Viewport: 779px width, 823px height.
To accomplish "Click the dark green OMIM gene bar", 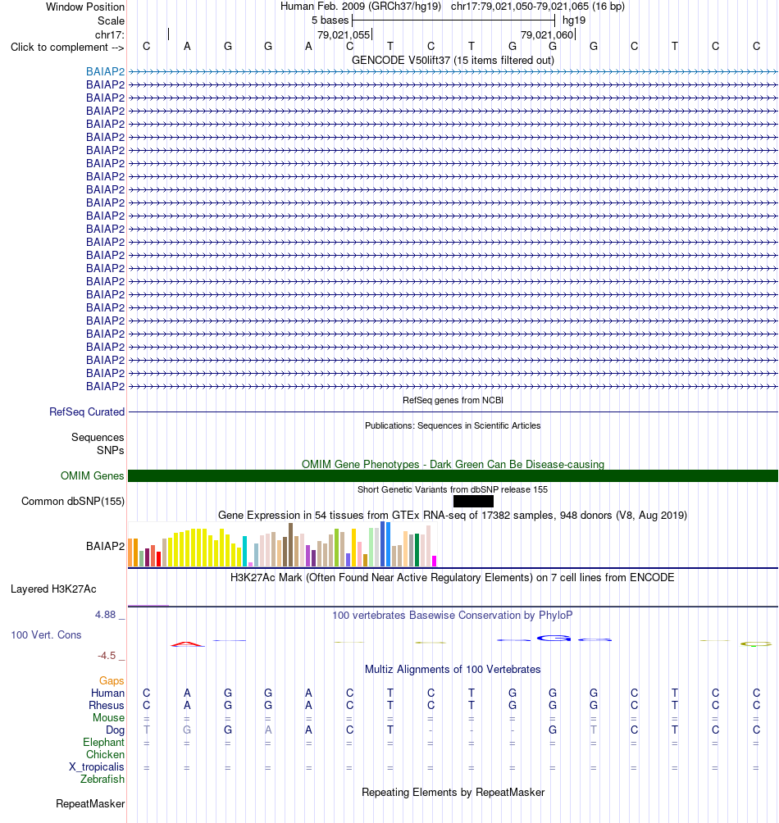I will (x=453, y=475).
